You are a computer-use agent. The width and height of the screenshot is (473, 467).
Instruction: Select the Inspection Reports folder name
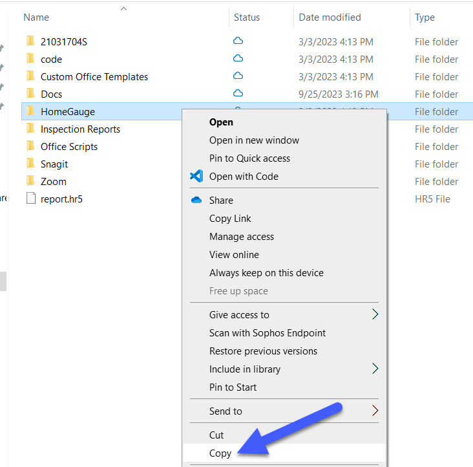point(81,129)
